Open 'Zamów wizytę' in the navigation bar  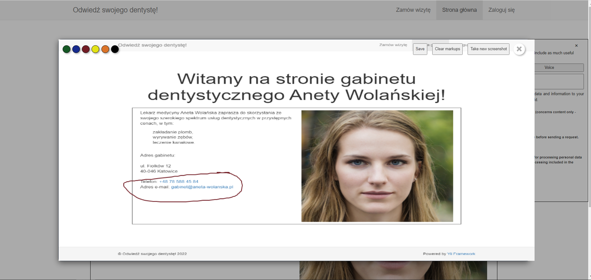(x=413, y=10)
